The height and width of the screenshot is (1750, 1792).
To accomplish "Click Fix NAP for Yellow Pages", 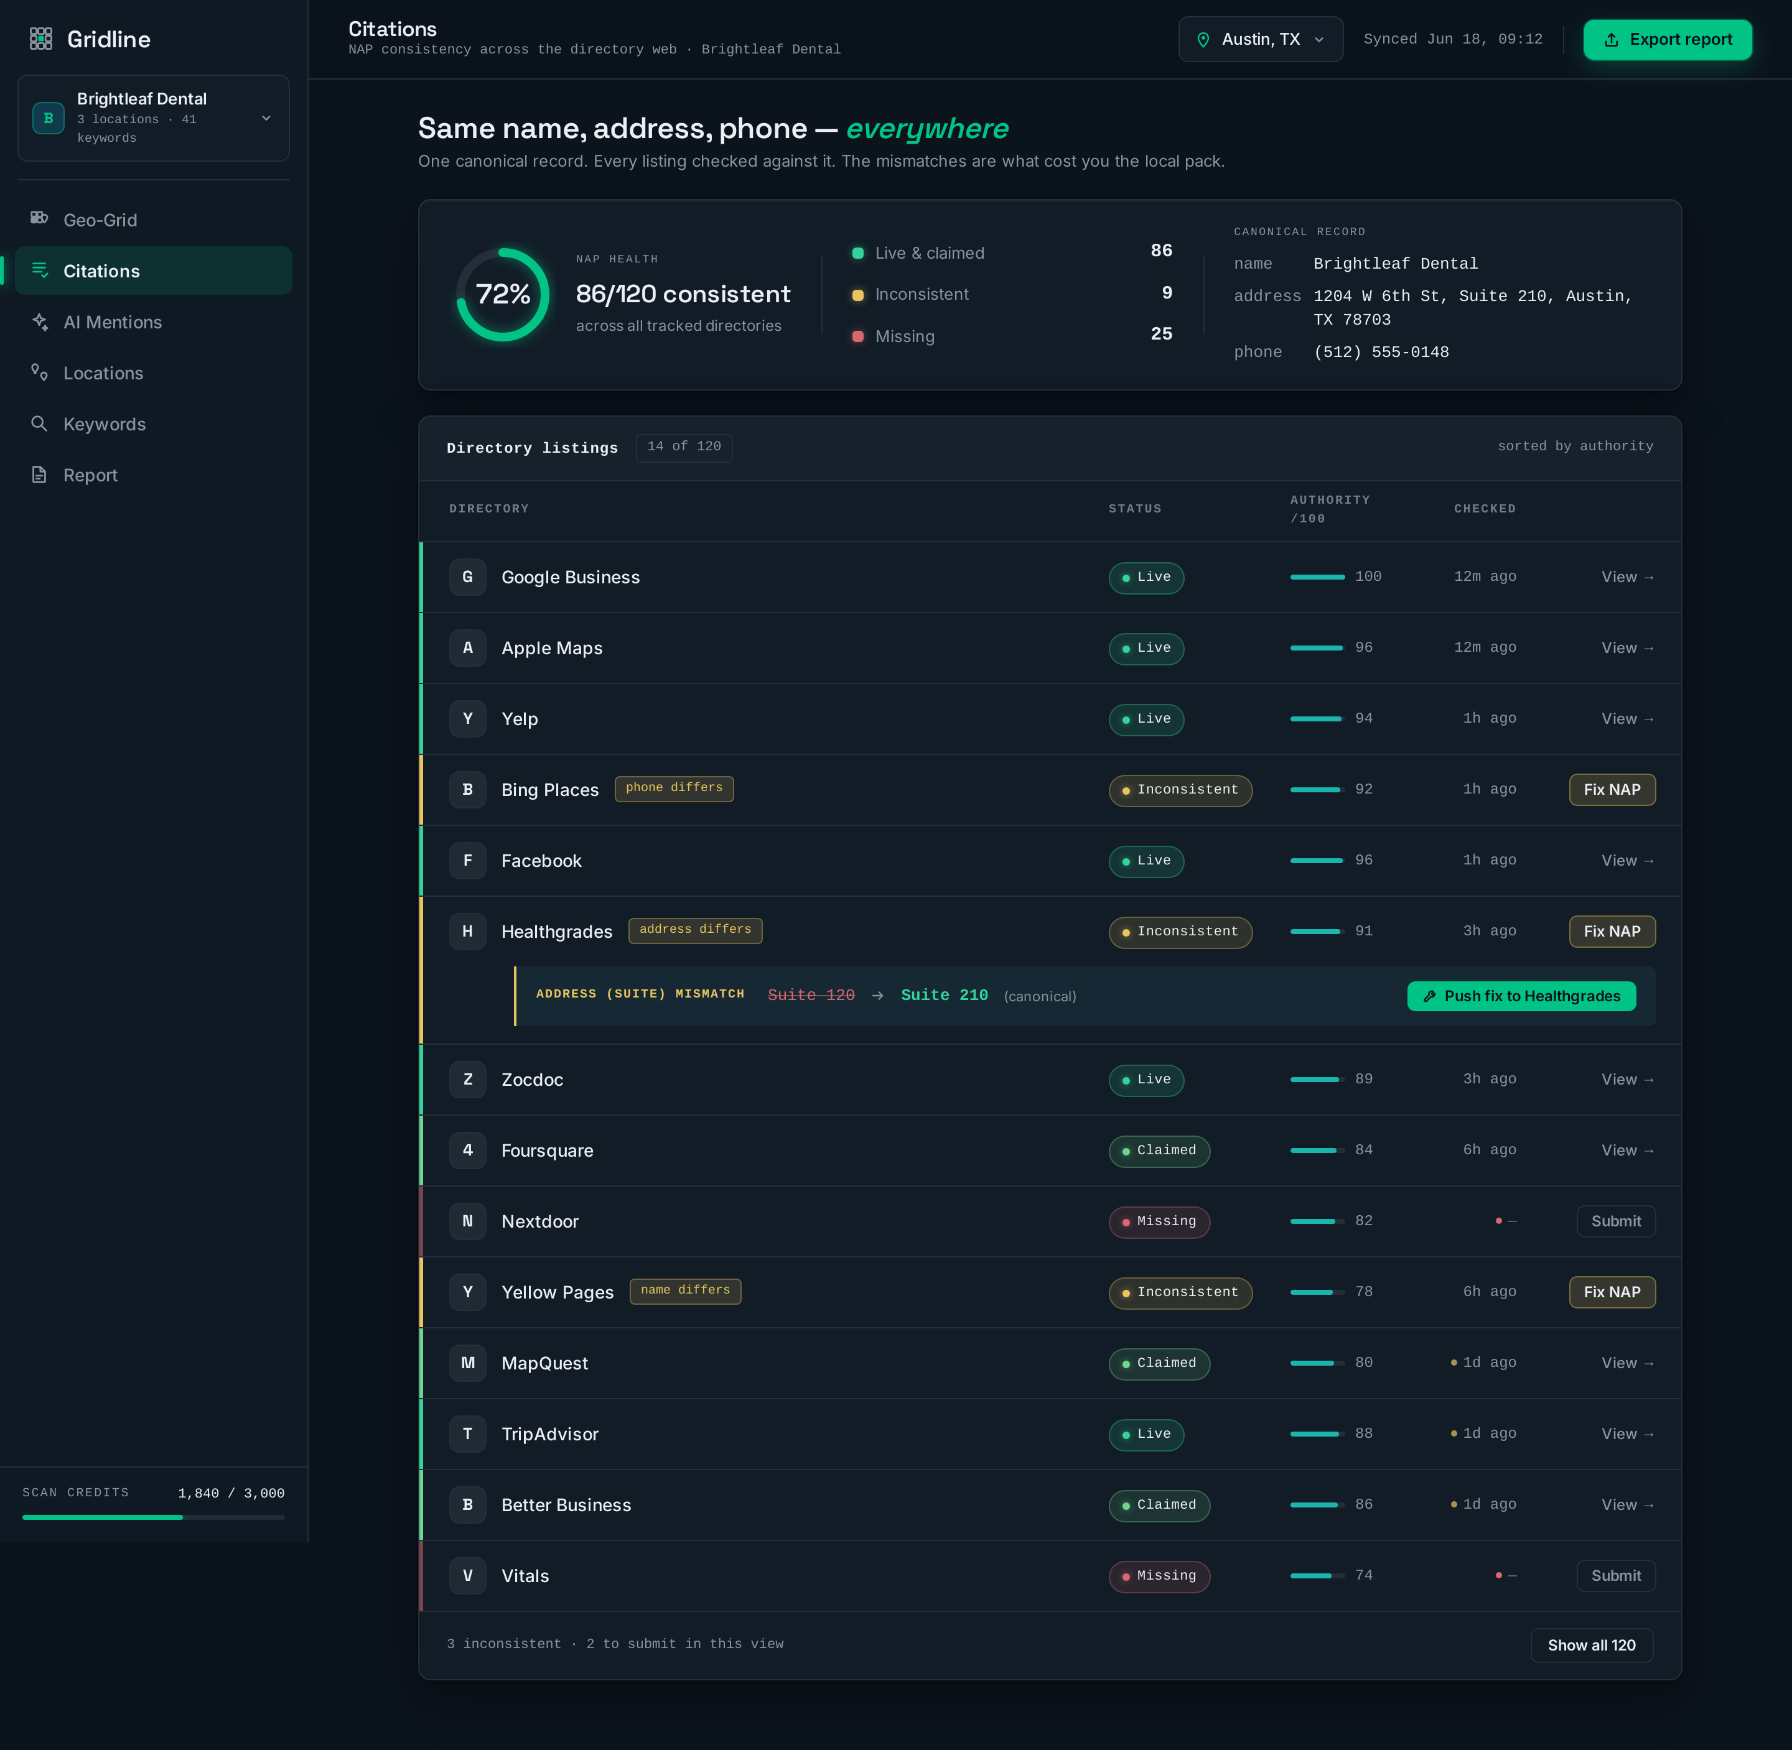I will pyautogui.click(x=1612, y=1292).
